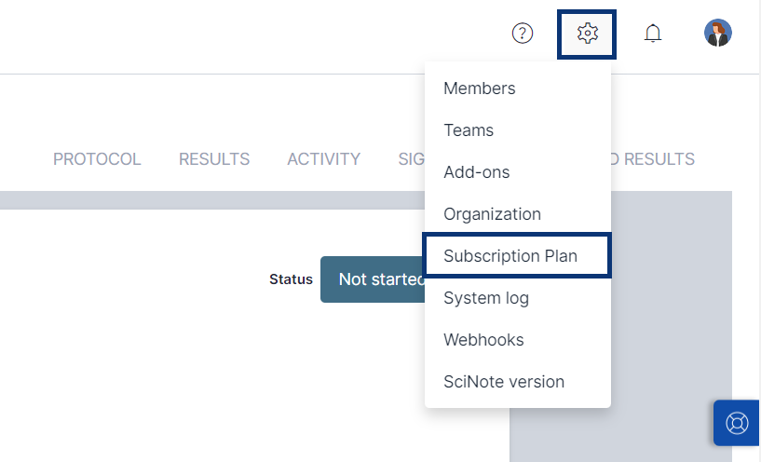
Task: Open the ACTIVITY tab
Action: 323,159
